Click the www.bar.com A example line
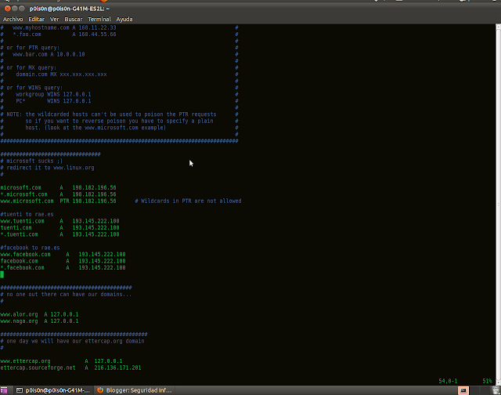The height and width of the screenshot is (395, 501). pyautogui.click(x=49, y=54)
